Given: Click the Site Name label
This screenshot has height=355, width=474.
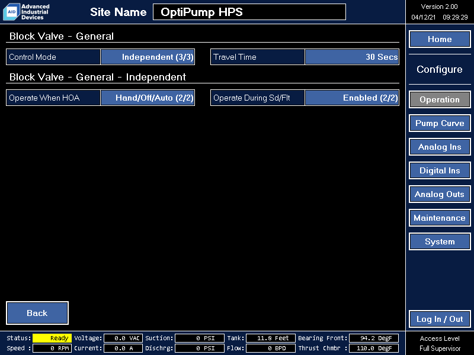Looking at the screenshot, I should click(118, 12).
